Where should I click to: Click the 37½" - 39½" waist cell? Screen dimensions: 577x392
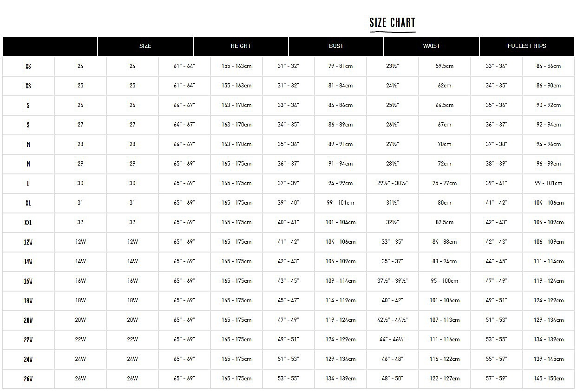pyautogui.click(x=393, y=281)
